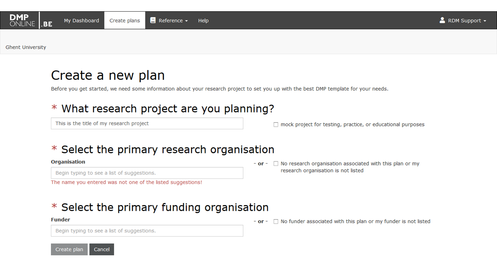Check the mock project checkbox
Image resolution: width=497 pixels, height=279 pixels.
pos(276,125)
